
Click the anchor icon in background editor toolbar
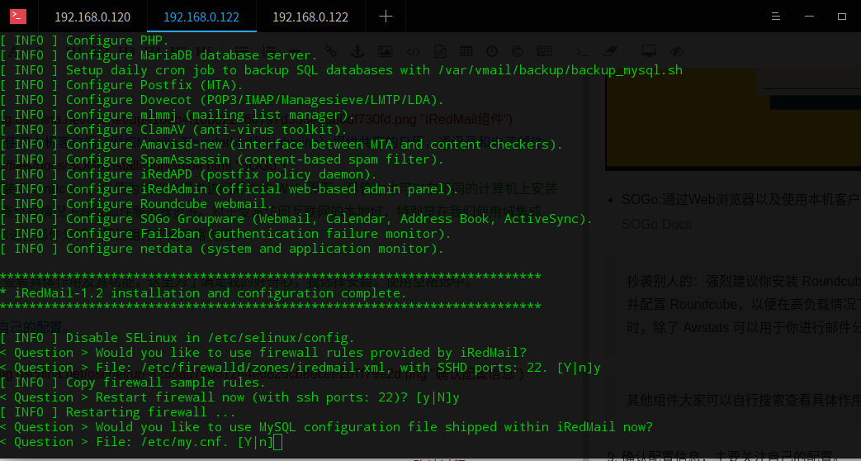[x=357, y=51]
